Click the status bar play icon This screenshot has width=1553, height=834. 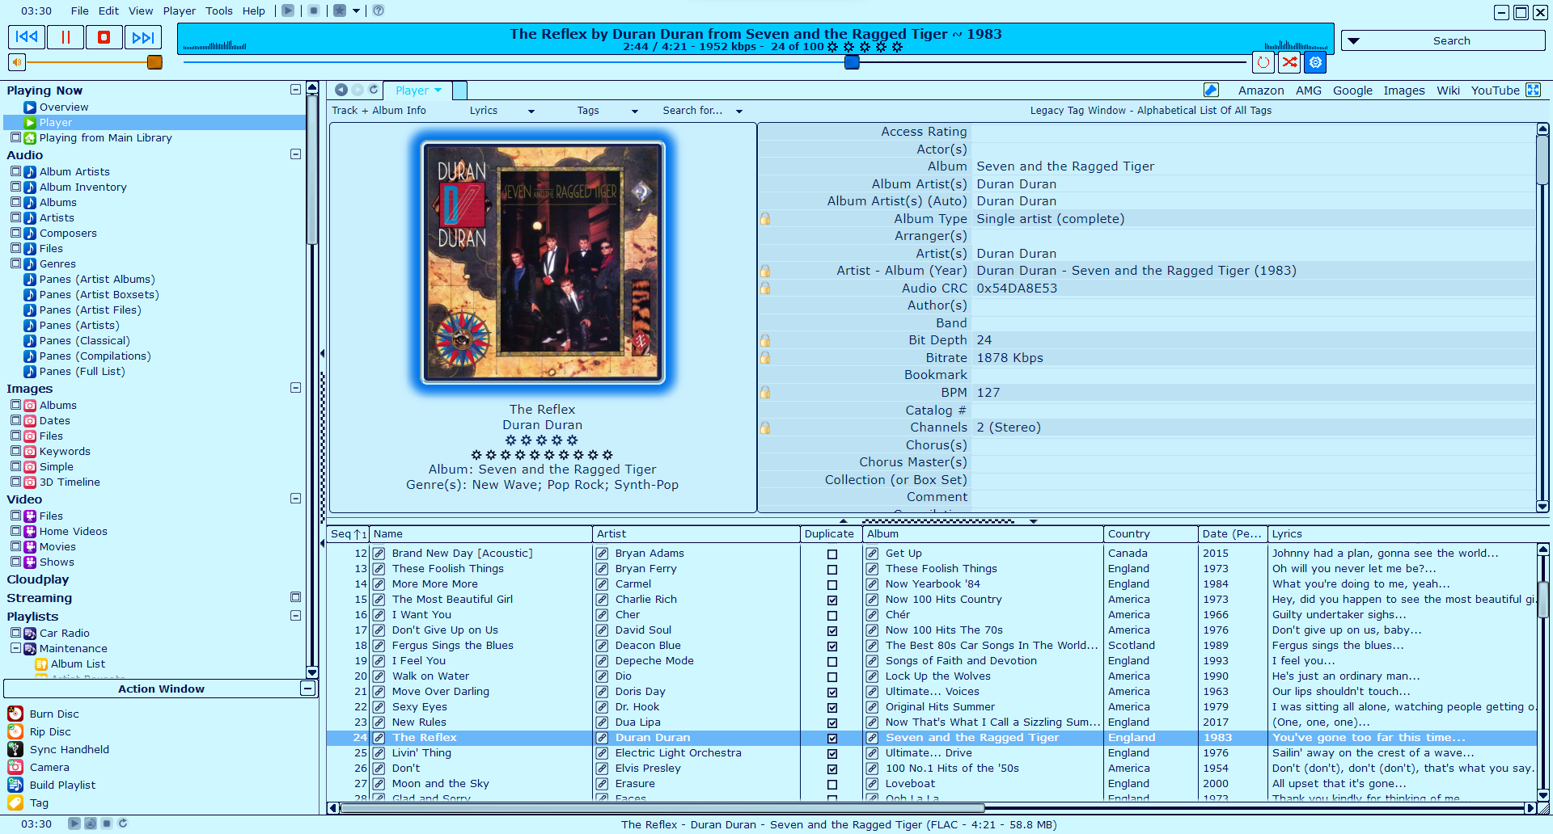click(x=74, y=823)
